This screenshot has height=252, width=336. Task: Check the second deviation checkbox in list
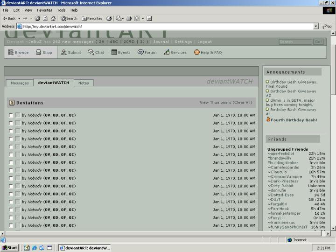(11, 123)
